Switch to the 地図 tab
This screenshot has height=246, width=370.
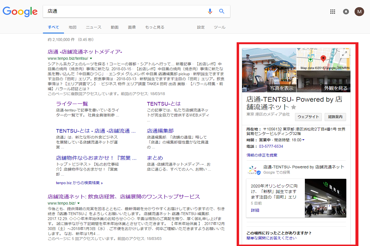(72, 27)
